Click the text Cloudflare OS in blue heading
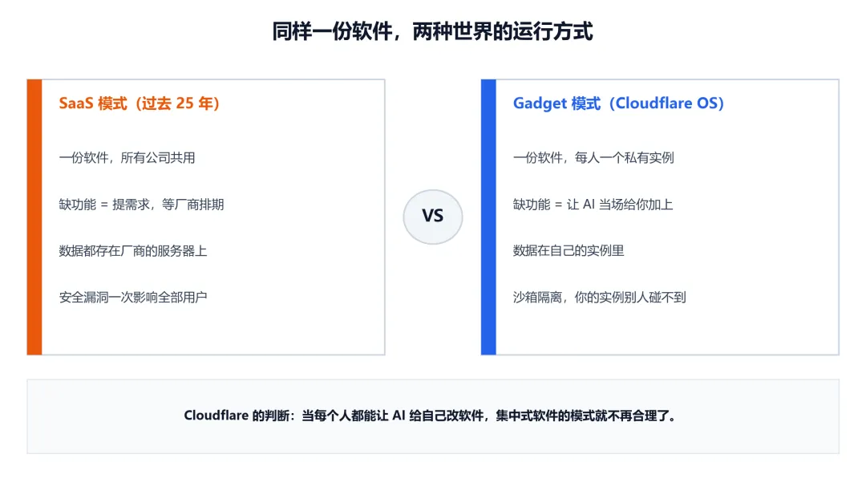The height and width of the screenshot is (503, 866). pyautogui.click(x=666, y=103)
